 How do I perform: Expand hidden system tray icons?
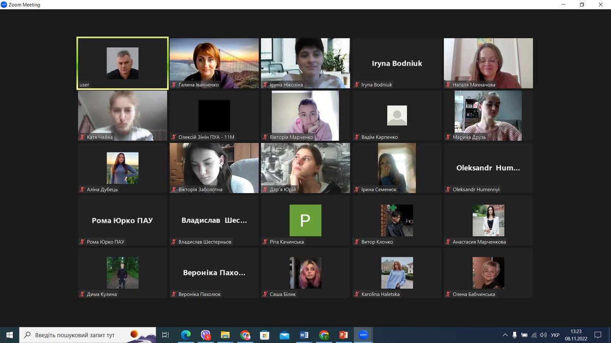pos(505,335)
